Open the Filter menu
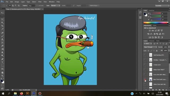 [40, 2]
